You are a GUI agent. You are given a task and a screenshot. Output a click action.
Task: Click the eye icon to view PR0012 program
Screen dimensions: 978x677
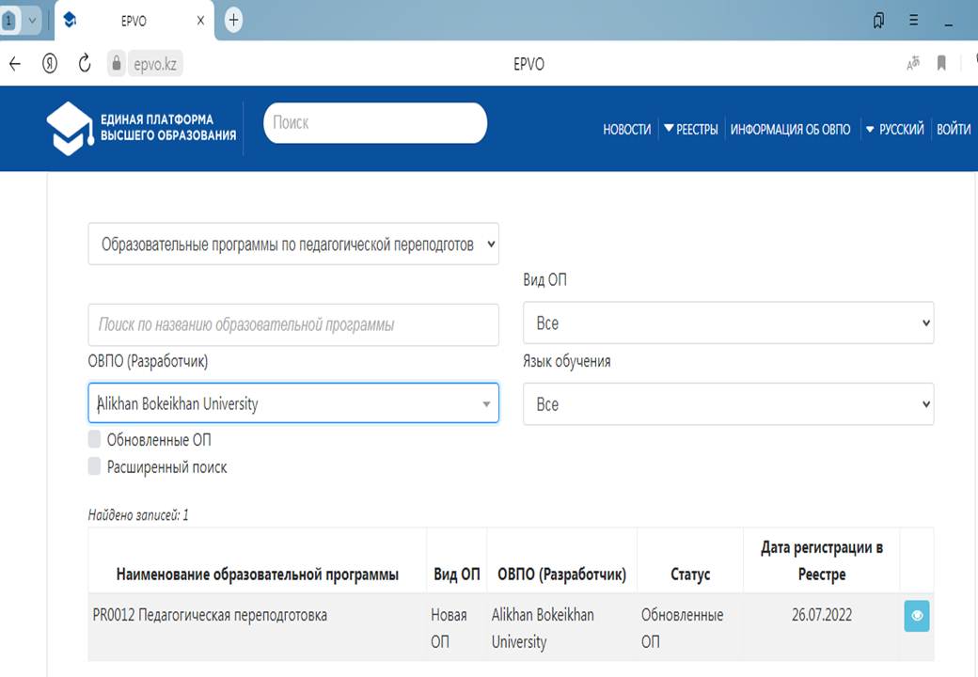point(916,617)
